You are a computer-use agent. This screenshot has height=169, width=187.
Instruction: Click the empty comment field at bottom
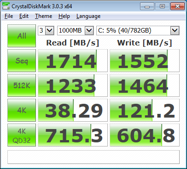point(93,157)
